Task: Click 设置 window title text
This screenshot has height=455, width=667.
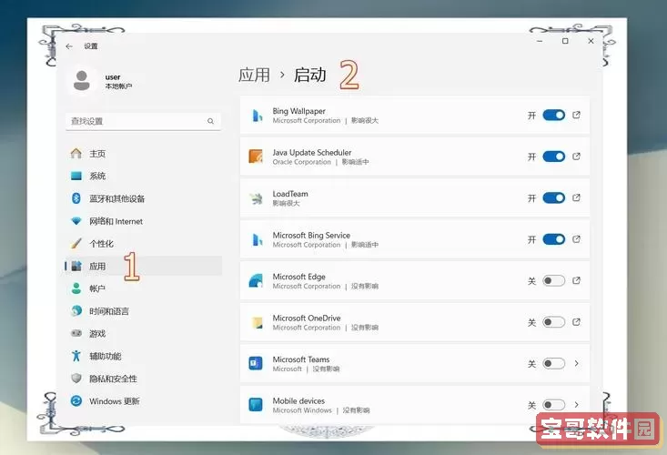Action: click(x=91, y=46)
